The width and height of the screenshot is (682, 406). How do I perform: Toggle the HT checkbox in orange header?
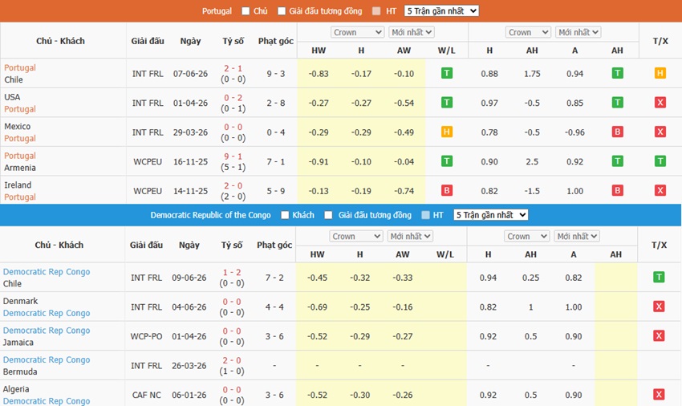click(x=376, y=11)
